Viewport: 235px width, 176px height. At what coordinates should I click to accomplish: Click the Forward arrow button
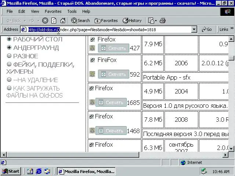click(32, 21)
